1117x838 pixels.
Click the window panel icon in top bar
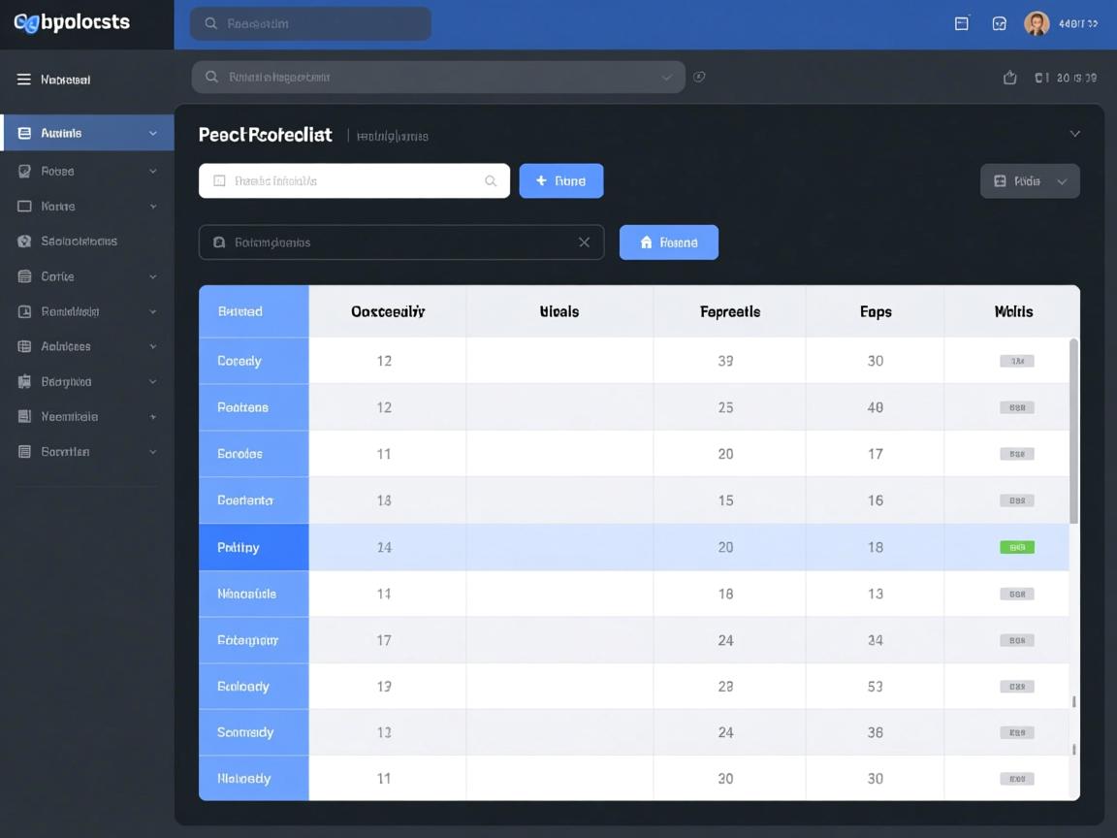tap(962, 24)
